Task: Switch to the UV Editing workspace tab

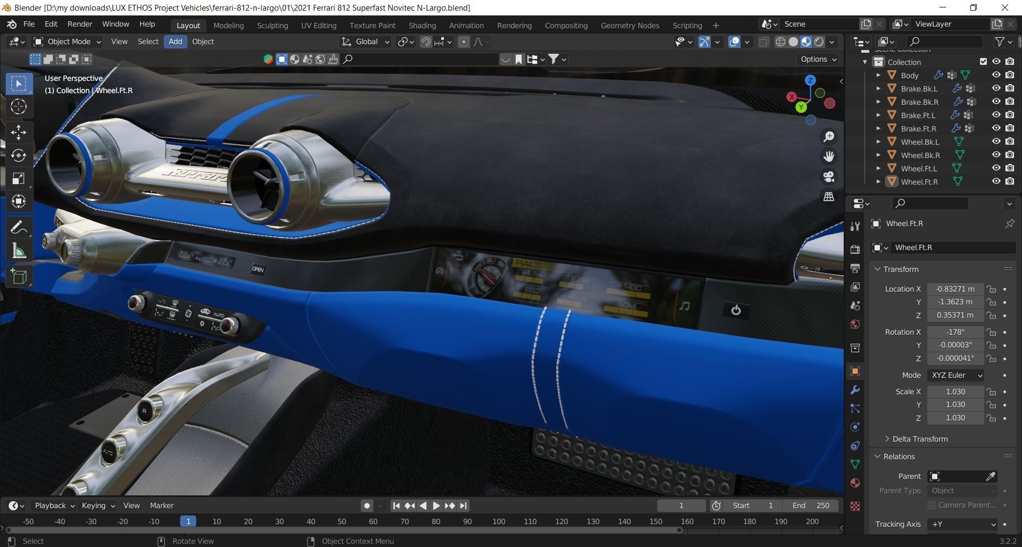Action: coord(319,25)
